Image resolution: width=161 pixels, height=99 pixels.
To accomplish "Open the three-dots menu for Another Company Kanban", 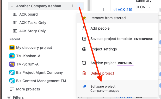I will coord(80,6).
